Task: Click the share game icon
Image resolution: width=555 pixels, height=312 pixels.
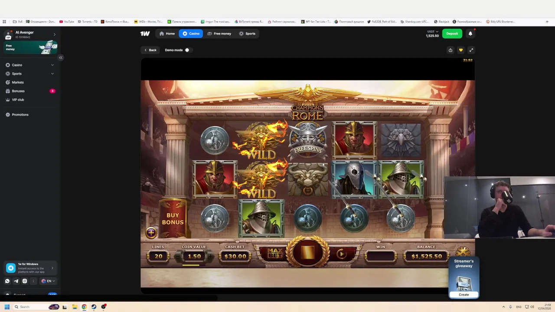Action: tap(451, 50)
